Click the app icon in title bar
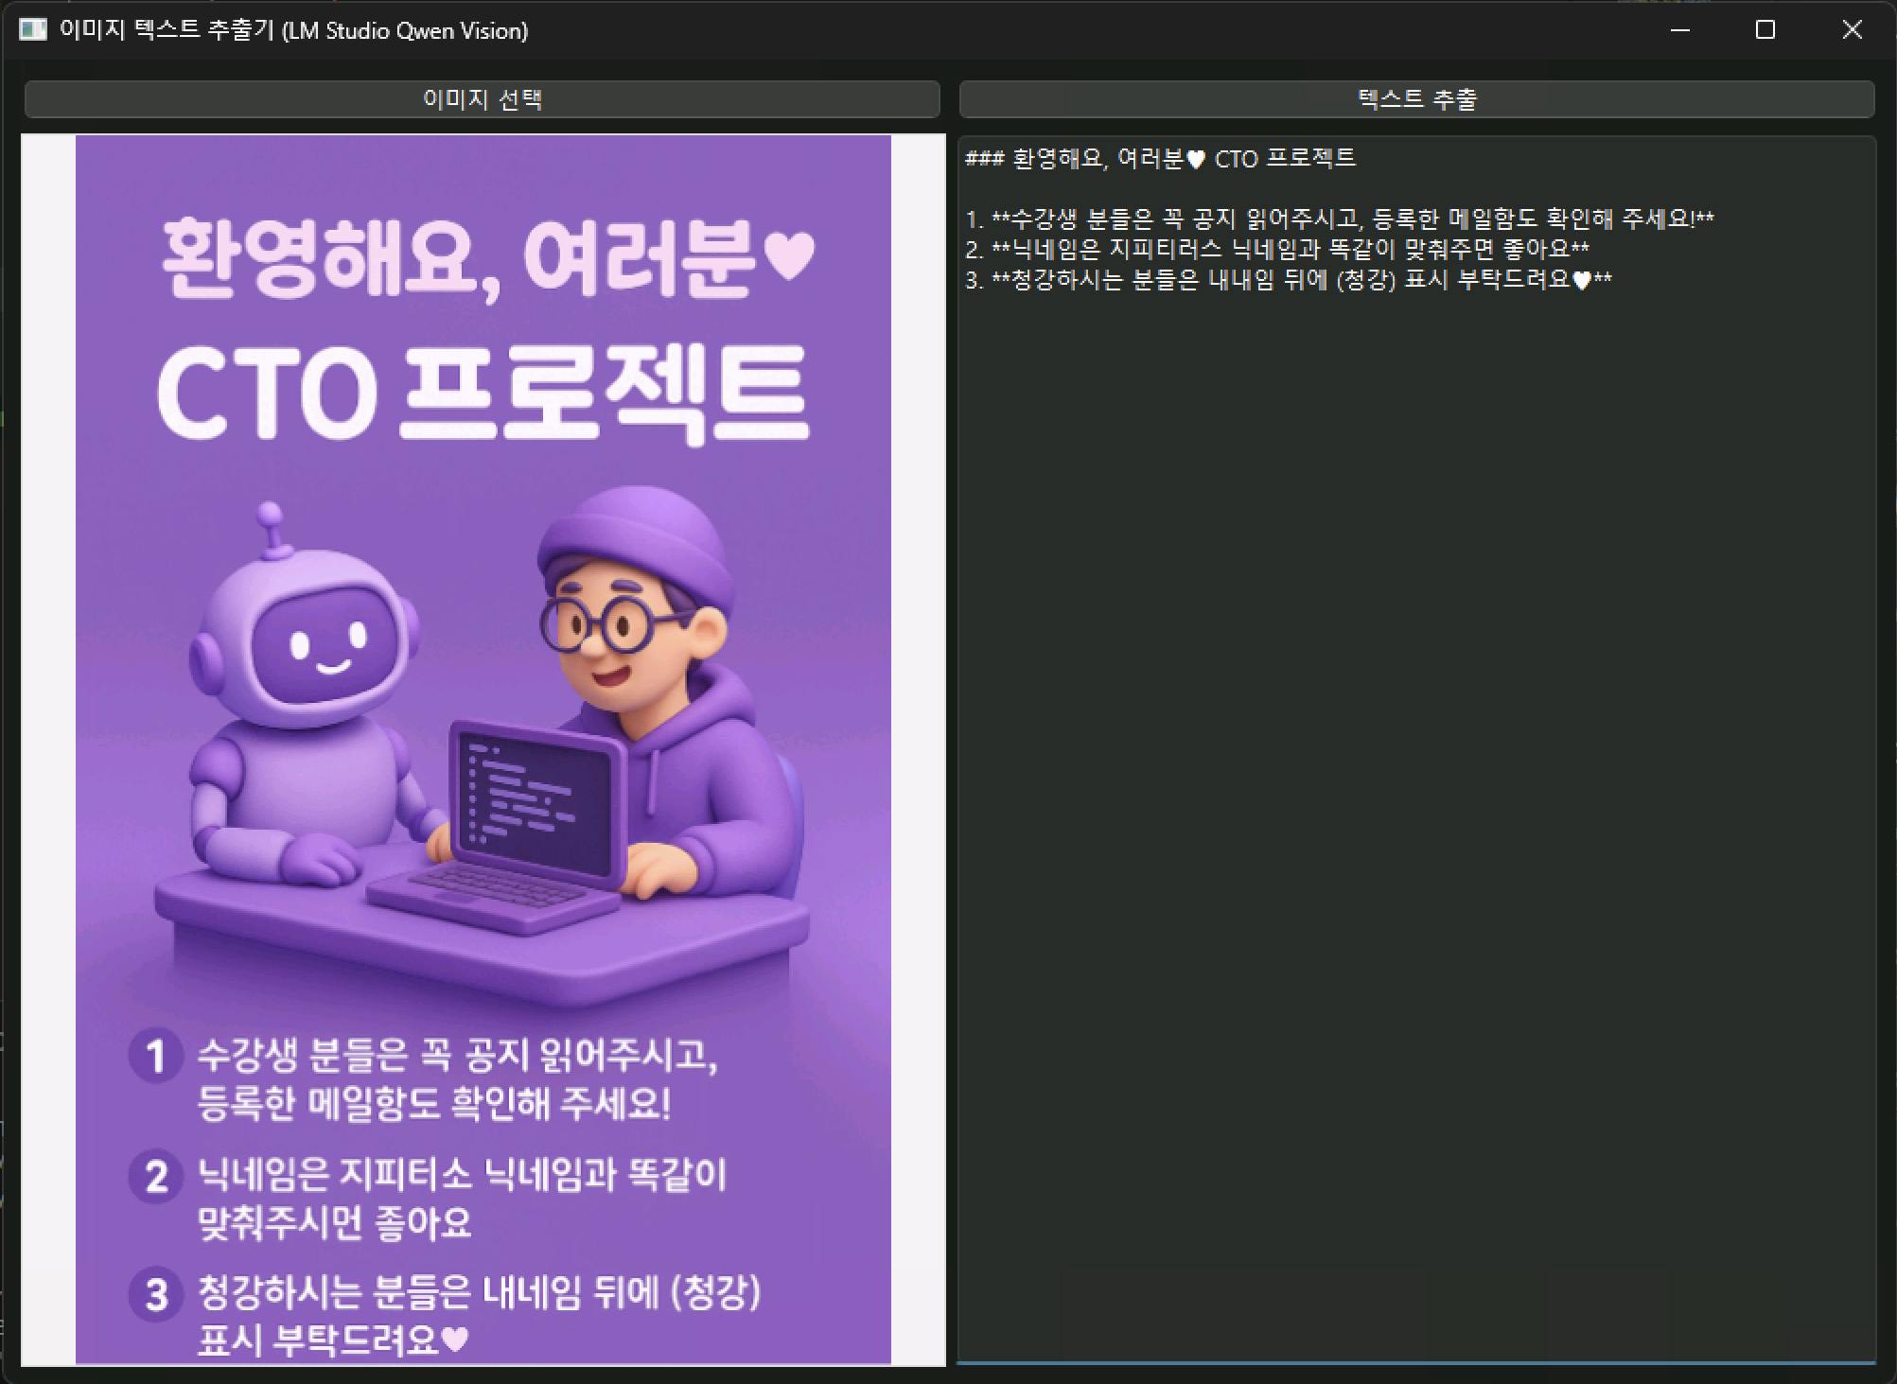1897x1384 pixels. [x=32, y=30]
